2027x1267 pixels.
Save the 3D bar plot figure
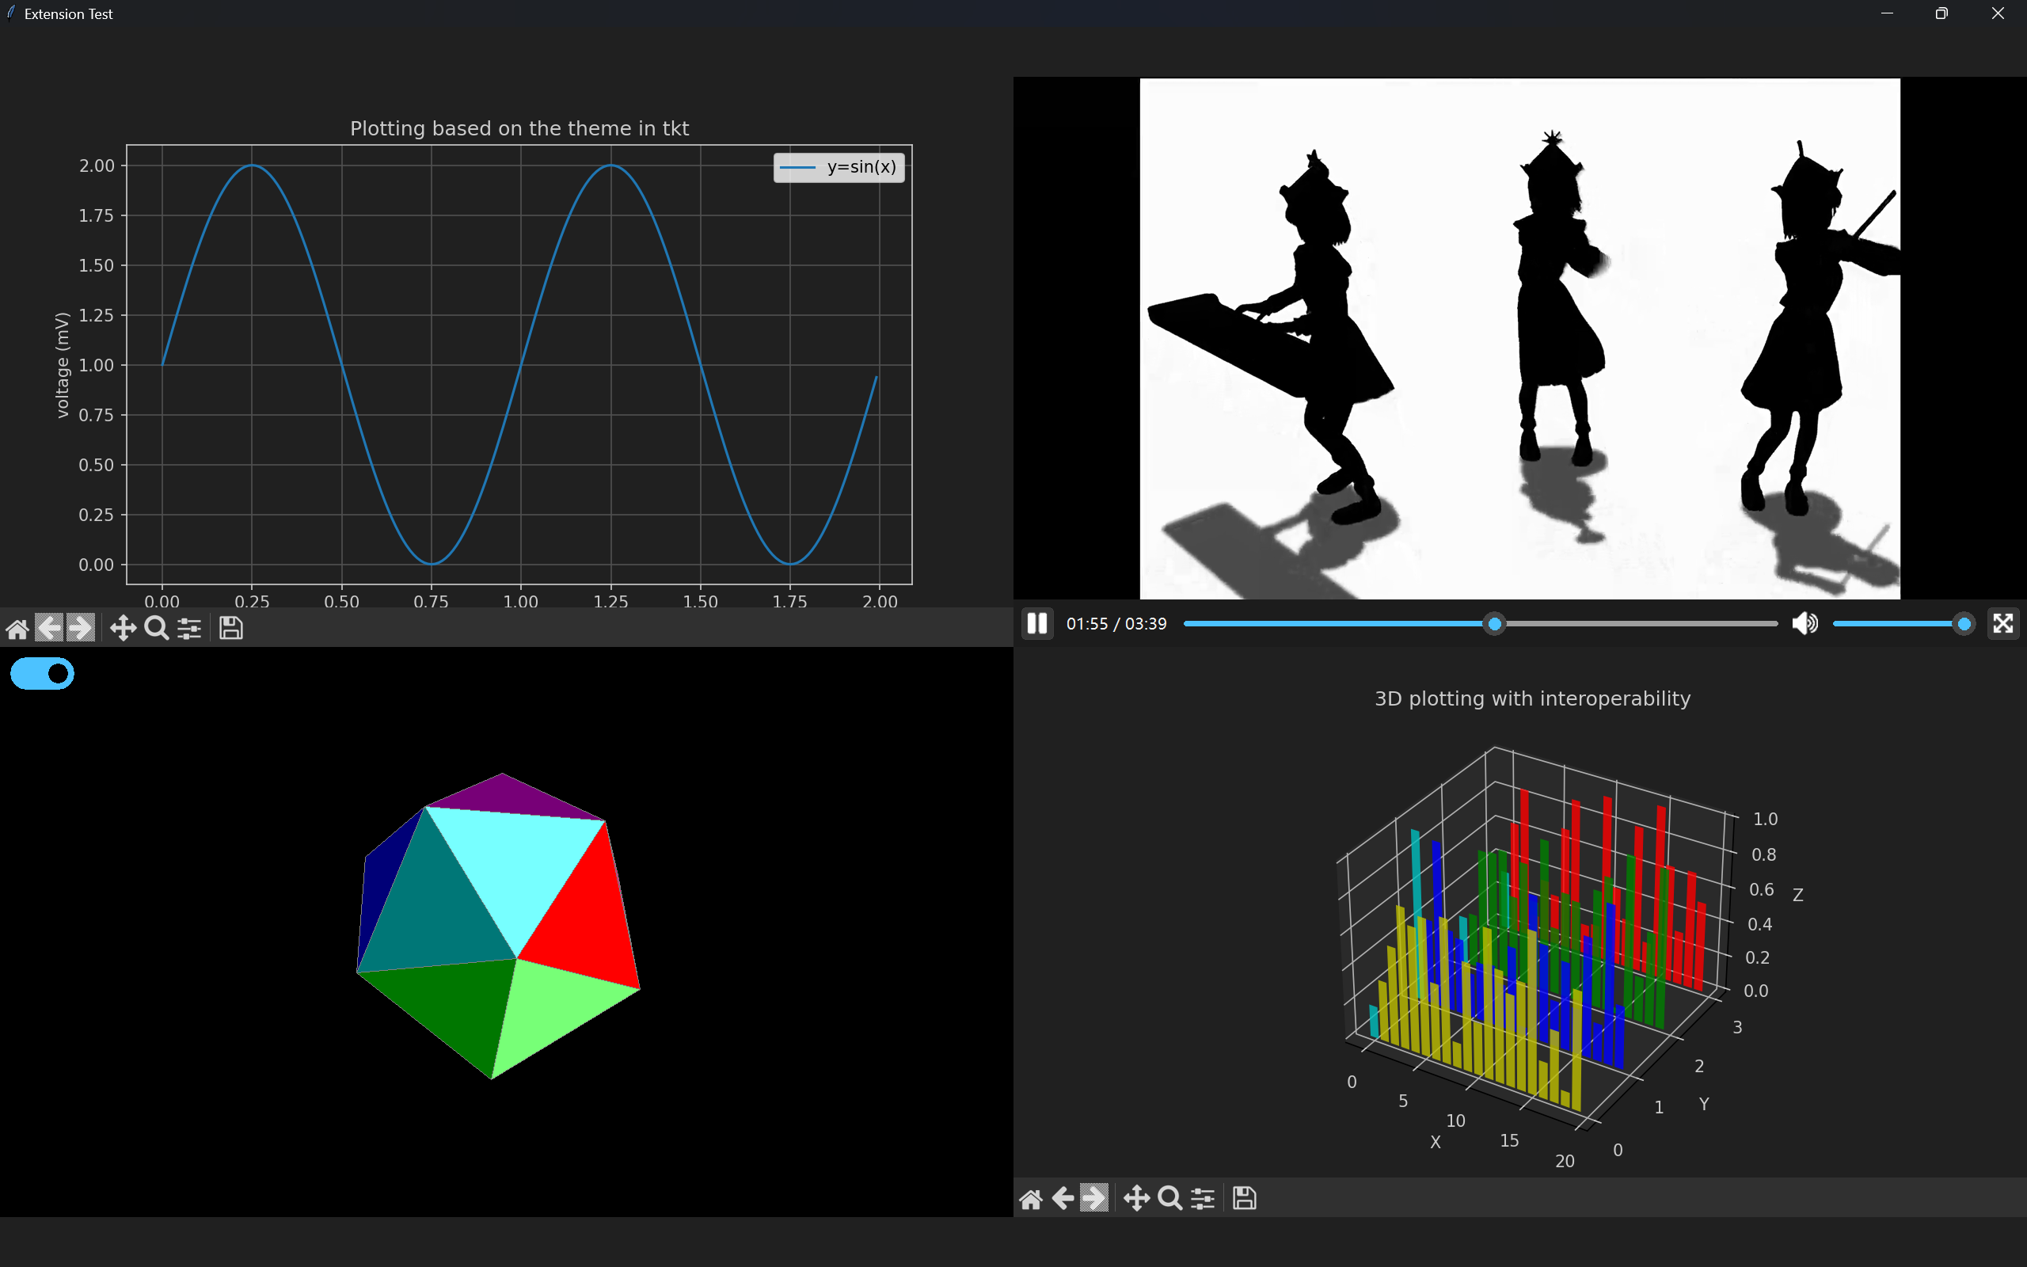(x=1245, y=1198)
